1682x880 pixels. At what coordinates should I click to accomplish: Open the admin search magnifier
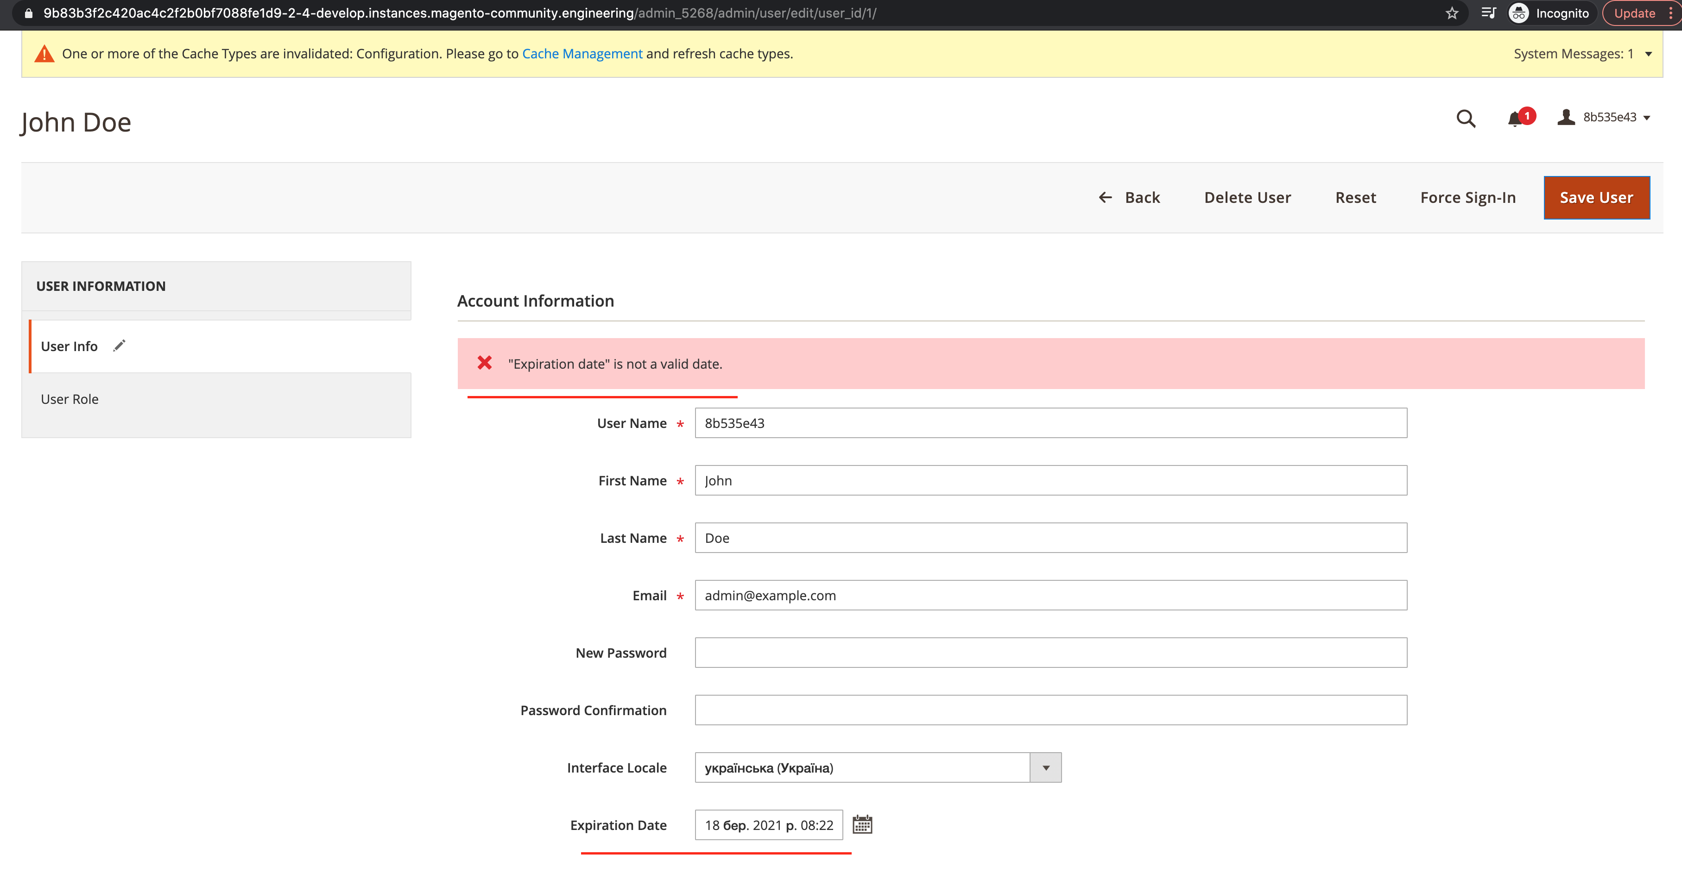click(x=1466, y=119)
